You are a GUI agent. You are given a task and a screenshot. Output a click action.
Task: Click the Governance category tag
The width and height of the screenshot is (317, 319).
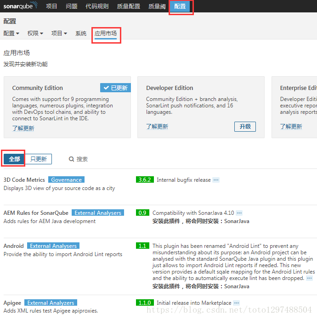click(66, 179)
